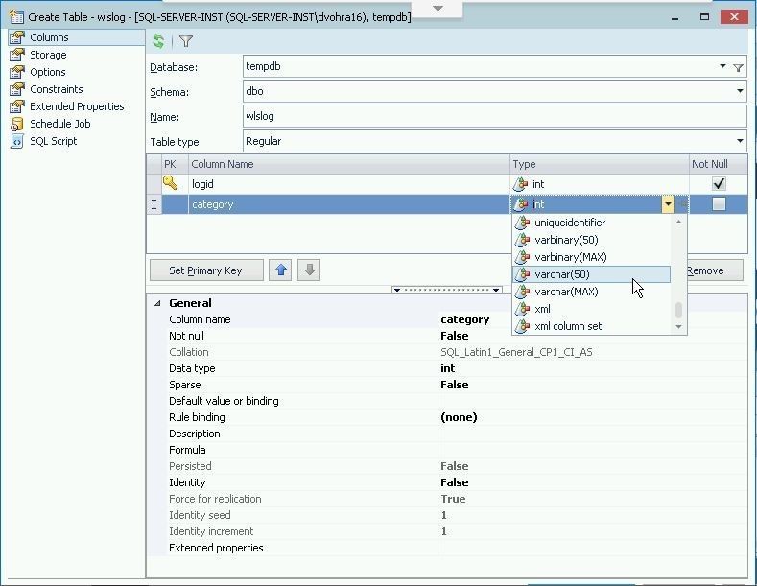Click the Remove button
The width and height of the screenshot is (757, 586).
point(706,270)
